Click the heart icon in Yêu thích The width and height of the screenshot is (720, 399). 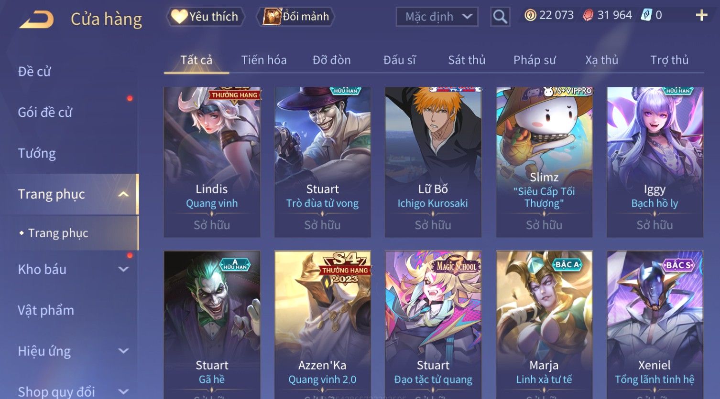click(179, 17)
